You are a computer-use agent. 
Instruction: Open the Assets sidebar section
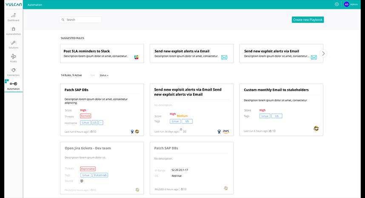(13, 58)
